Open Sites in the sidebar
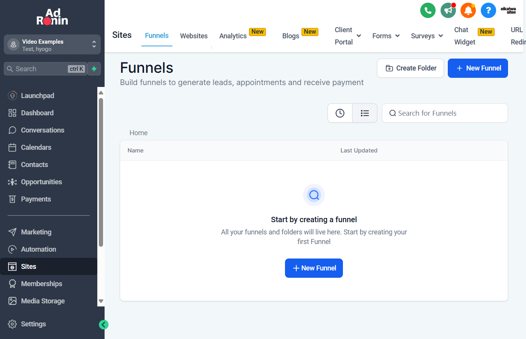 [49, 267]
